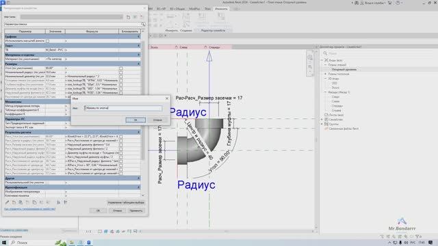Expand the Планы потолков browser node
This screenshot has height=246, width=438.
[326, 74]
